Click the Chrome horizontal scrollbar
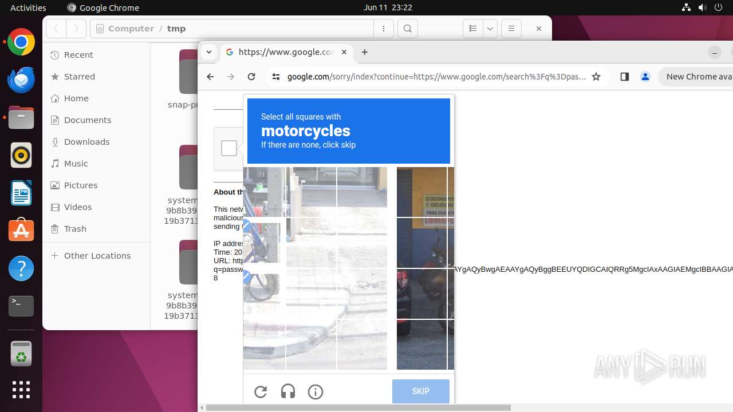The height and width of the screenshot is (412, 733). point(358,407)
